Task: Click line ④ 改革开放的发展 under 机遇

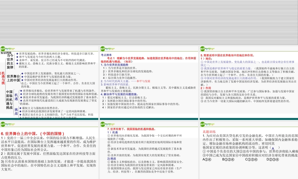Action: click(x=144, y=155)
